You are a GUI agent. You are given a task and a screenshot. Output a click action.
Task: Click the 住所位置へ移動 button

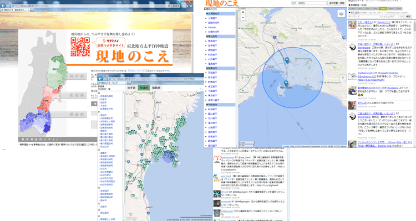pos(337,3)
